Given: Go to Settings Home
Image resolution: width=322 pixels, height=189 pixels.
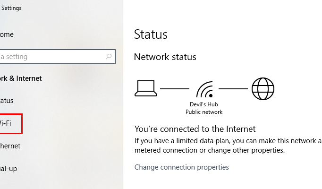Looking at the screenshot, I should click(x=7, y=34).
